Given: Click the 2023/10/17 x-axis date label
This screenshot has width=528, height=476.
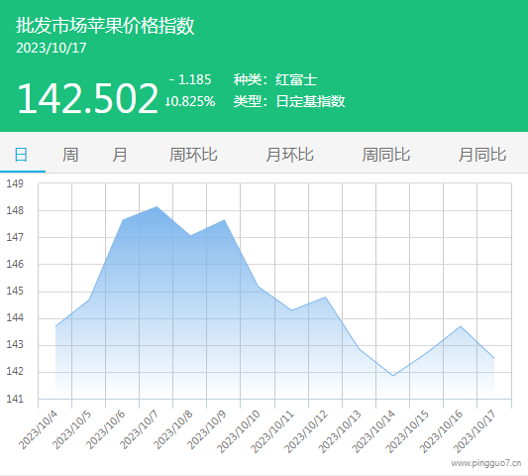Looking at the screenshot, I should tap(475, 431).
